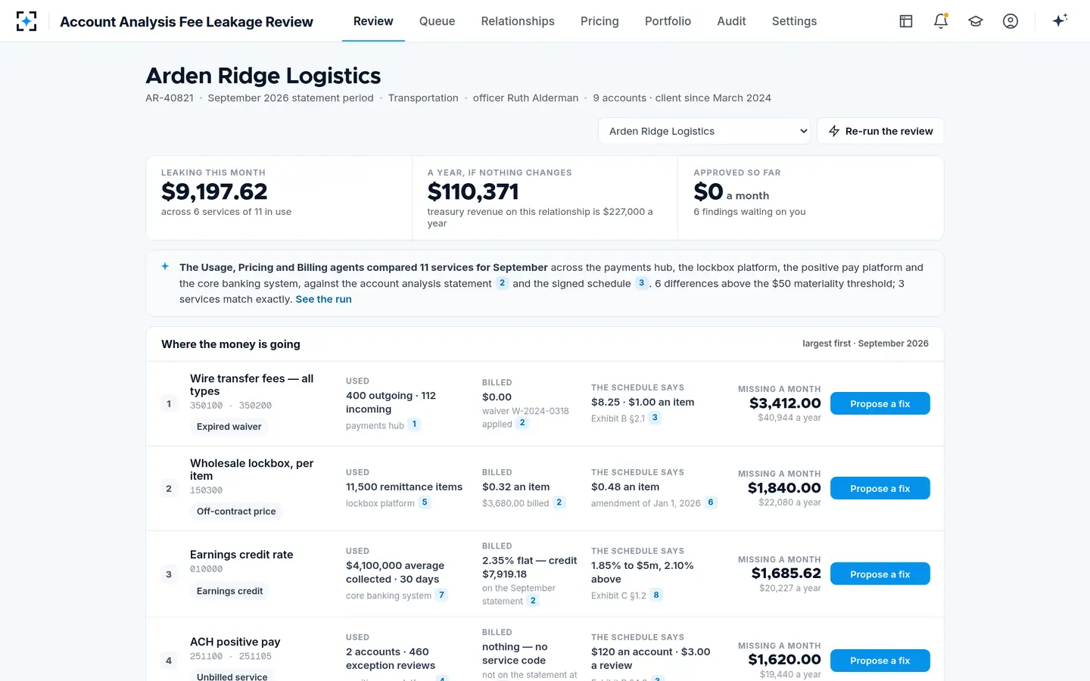Open citation 7 beside 'core banking system'

[441, 595]
